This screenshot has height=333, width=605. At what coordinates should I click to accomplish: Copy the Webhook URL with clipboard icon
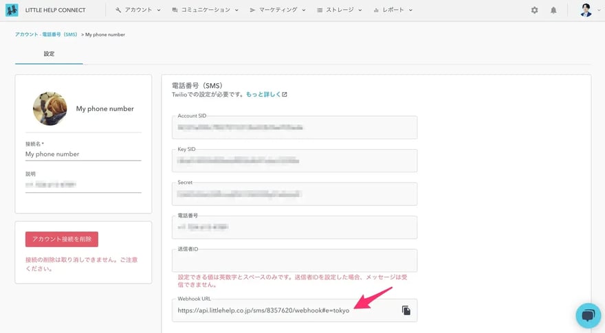pos(406,310)
